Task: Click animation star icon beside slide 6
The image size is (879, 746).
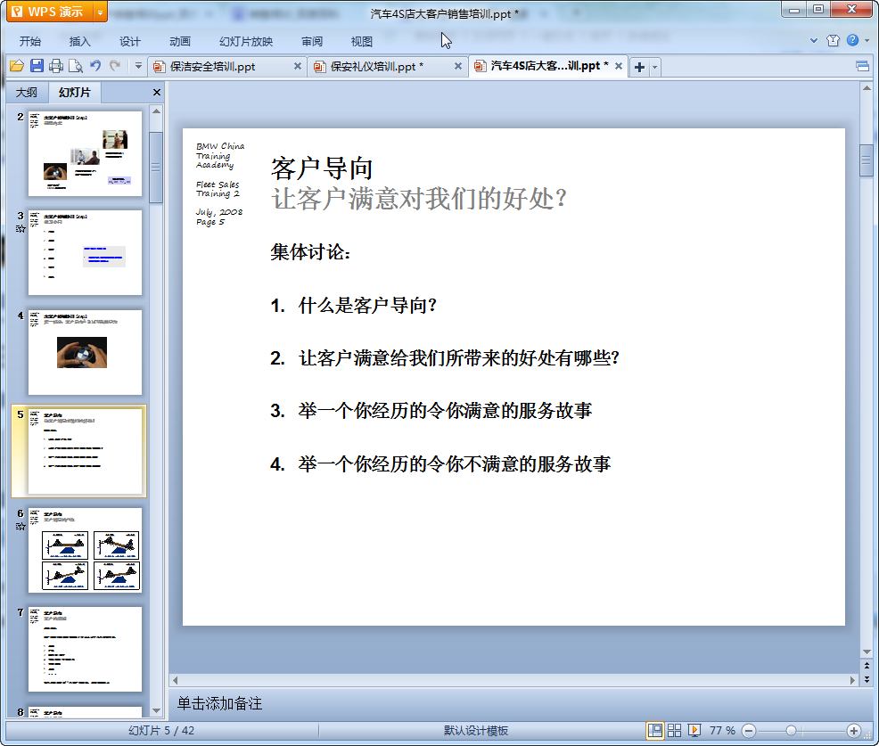Action: 21,526
